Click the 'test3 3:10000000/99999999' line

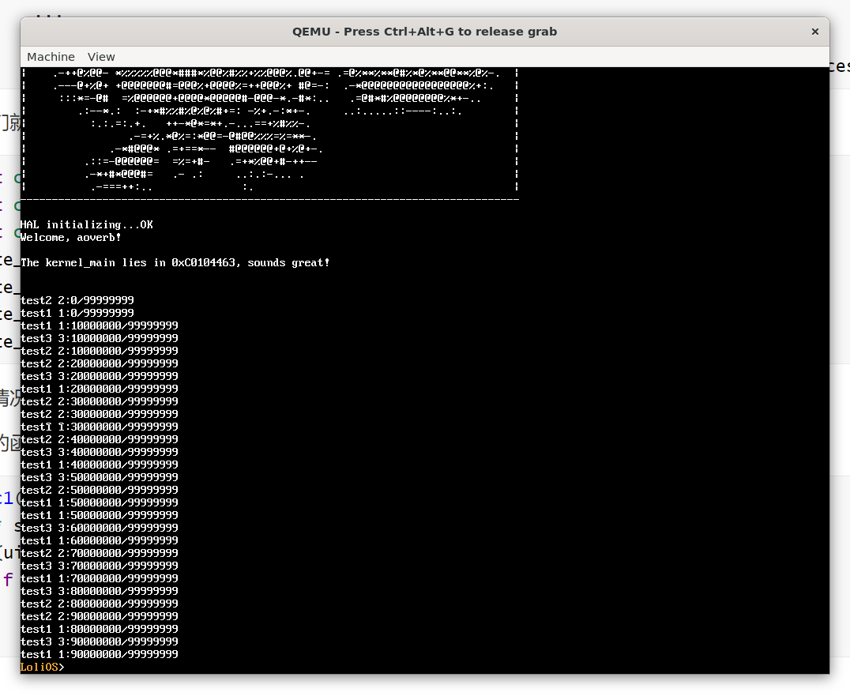100,339
